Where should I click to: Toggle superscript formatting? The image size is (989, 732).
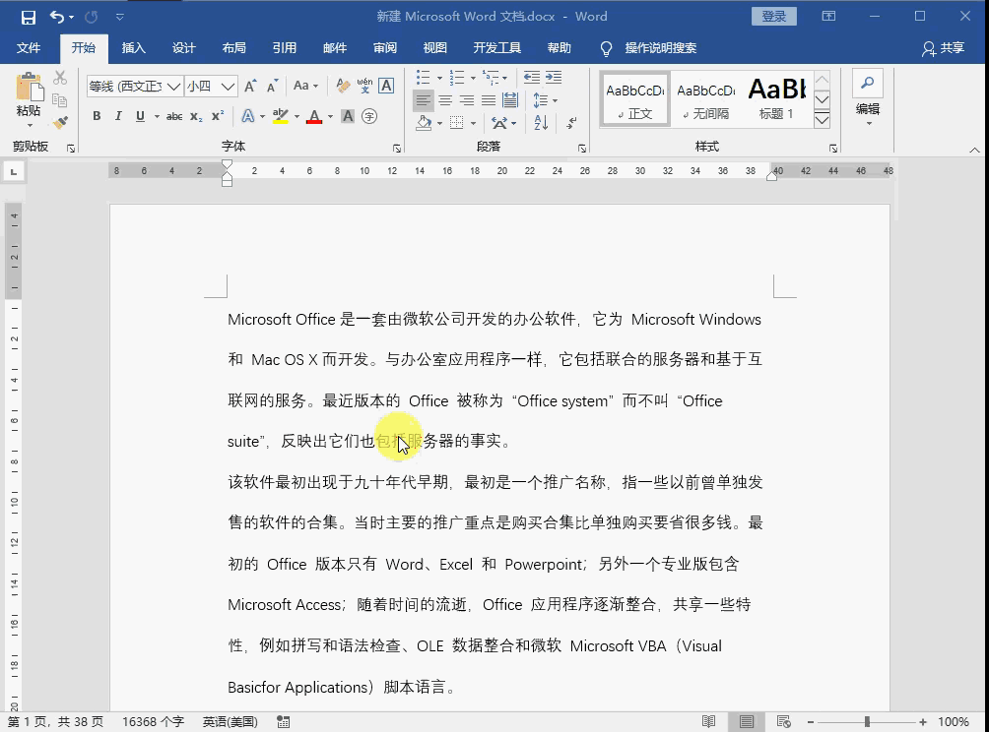[x=218, y=116]
